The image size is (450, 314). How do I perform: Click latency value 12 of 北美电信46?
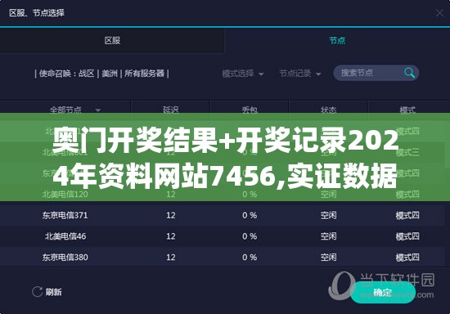[171, 236]
